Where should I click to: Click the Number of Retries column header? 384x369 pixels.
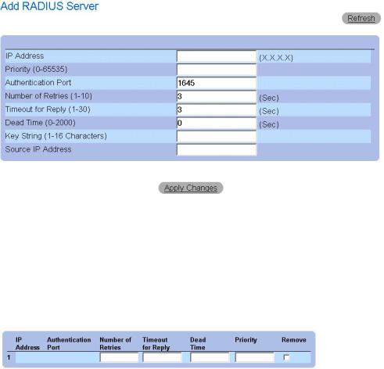pyautogui.click(x=115, y=343)
